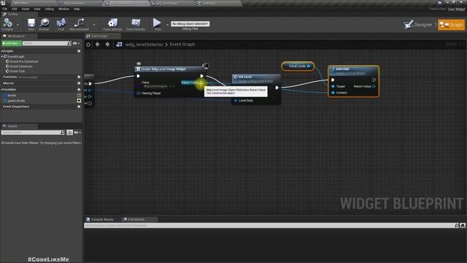The image size is (467, 263).
Task: Open the Edit menu
Action: click(15, 9)
